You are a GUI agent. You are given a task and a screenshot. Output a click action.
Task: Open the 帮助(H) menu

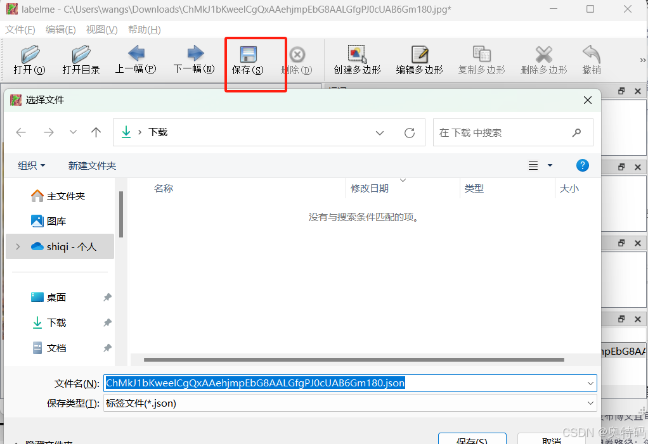click(144, 30)
